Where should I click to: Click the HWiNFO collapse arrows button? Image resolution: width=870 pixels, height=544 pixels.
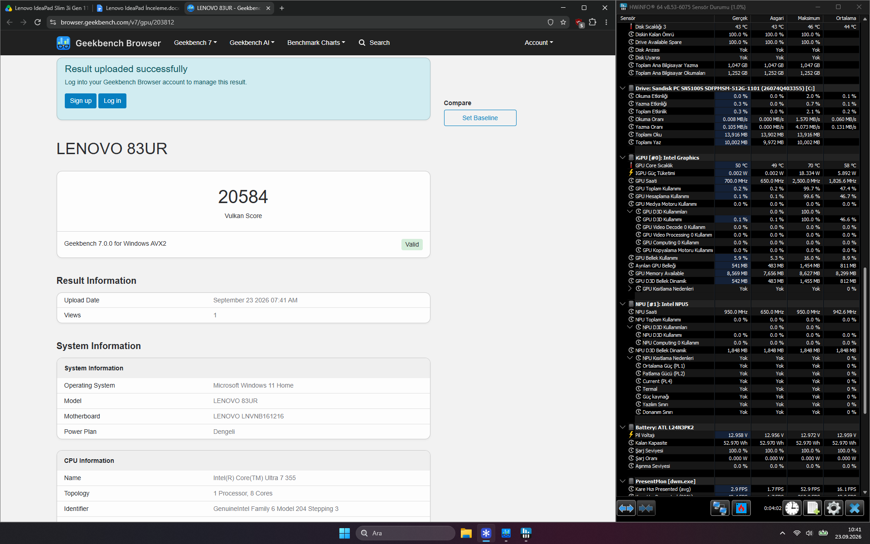pyautogui.click(x=646, y=508)
